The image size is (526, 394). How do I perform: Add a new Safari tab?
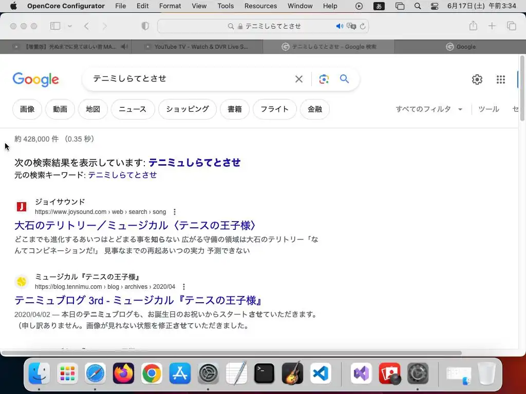[492, 26]
